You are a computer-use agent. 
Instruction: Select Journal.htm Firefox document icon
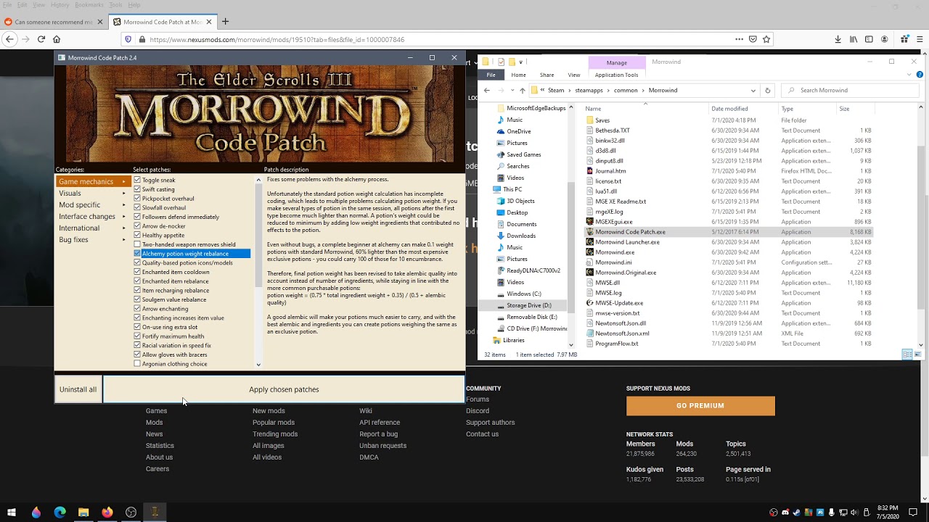tap(589, 171)
